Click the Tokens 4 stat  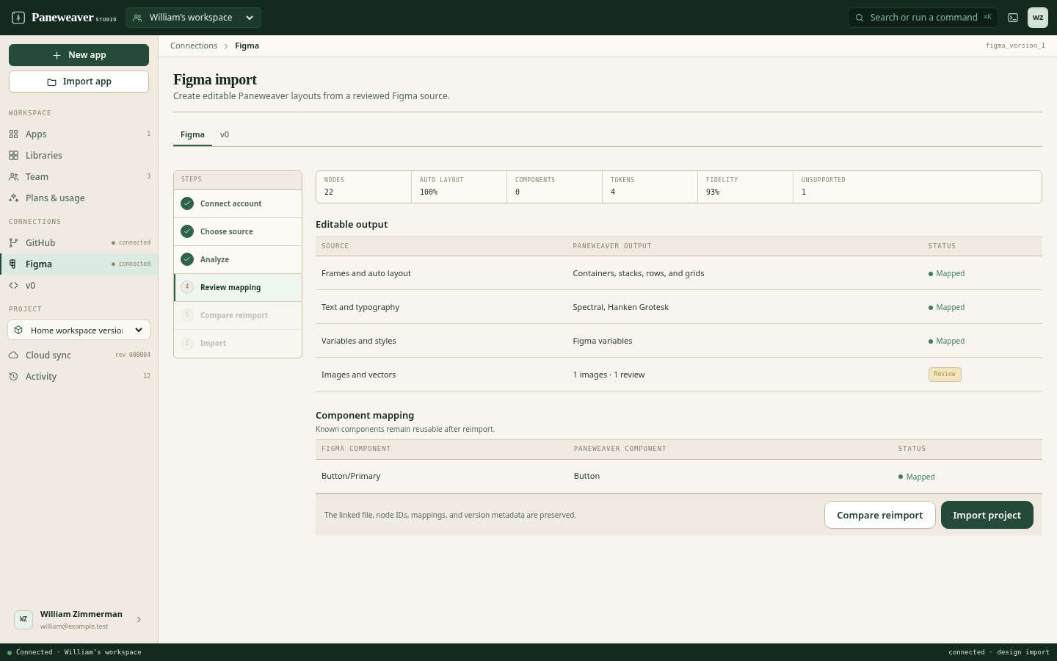650,187
